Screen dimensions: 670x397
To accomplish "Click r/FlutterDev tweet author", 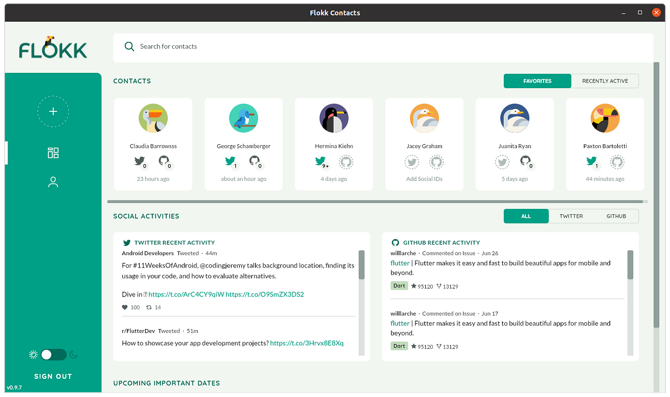I will click(x=139, y=331).
